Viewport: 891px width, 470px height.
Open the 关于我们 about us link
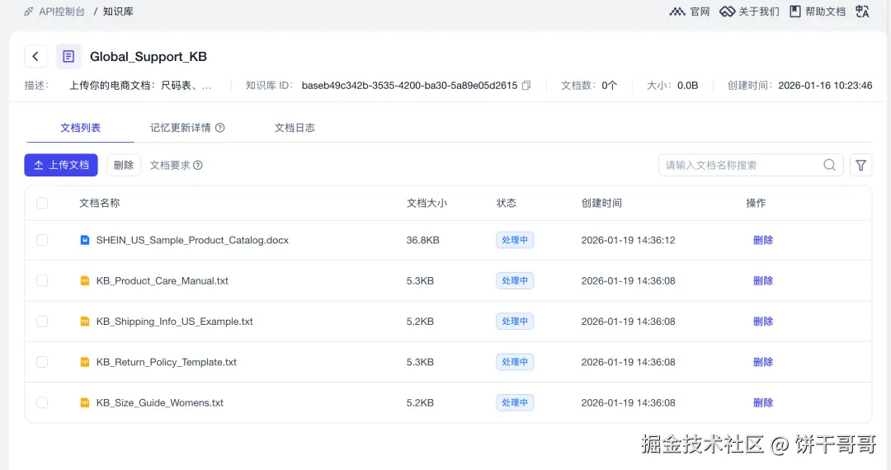point(749,12)
